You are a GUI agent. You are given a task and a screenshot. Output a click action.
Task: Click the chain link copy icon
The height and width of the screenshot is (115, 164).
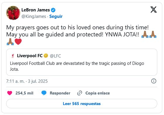click(80, 93)
